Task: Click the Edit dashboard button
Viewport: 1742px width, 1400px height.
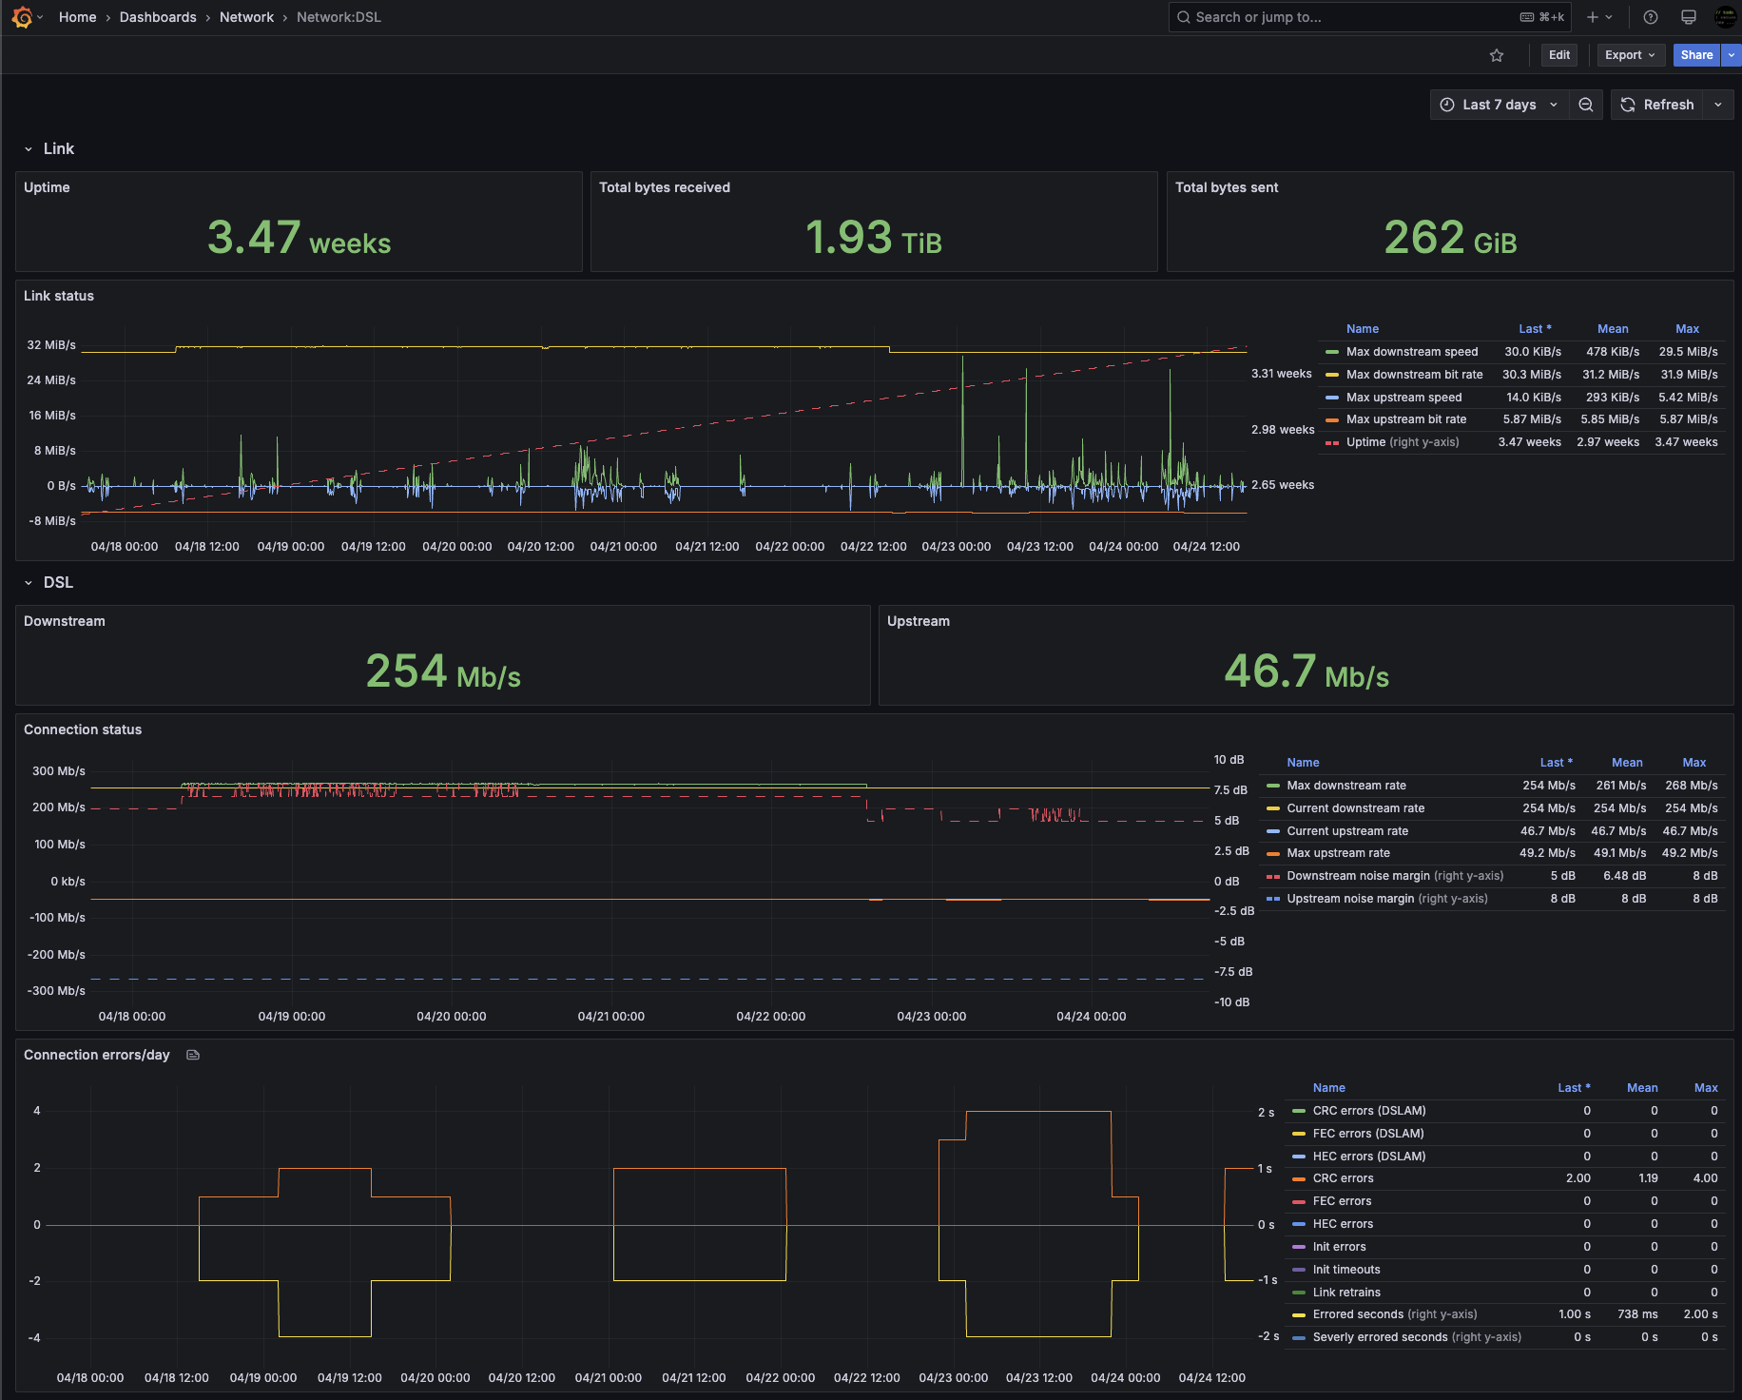Action: click(x=1559, y=55)
